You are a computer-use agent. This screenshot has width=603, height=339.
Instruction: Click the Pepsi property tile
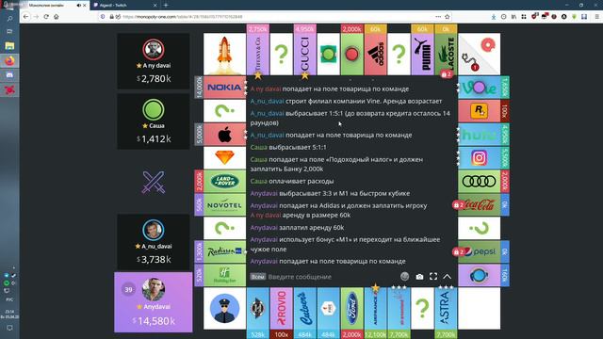pos(480,251)
